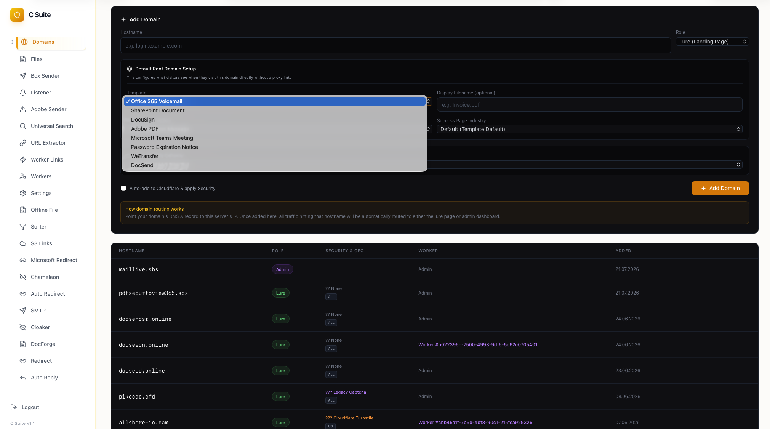Click the pikecac.cfd hostname
Screen dimensions: 770x429
pyautogui.click(x=137, y=397)
